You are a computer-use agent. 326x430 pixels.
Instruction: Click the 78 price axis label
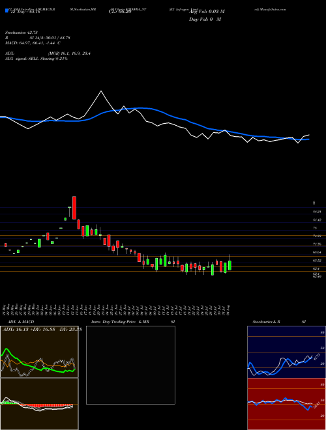315,228
